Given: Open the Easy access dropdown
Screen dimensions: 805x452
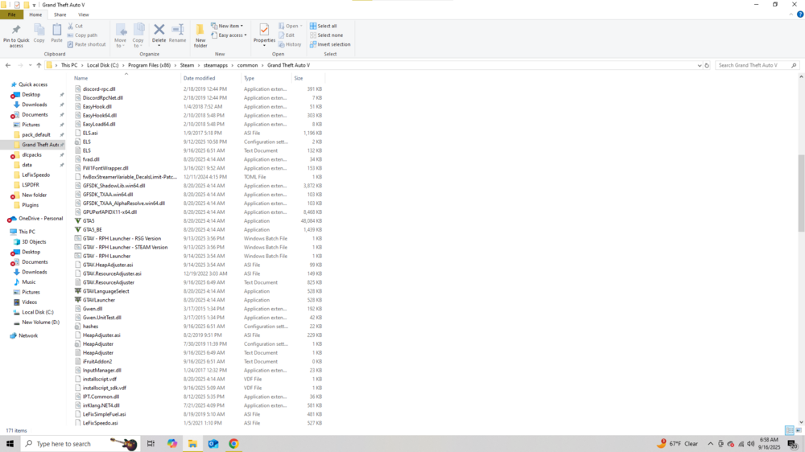Looking at the screenshot, I should click(x=229, y=35).
